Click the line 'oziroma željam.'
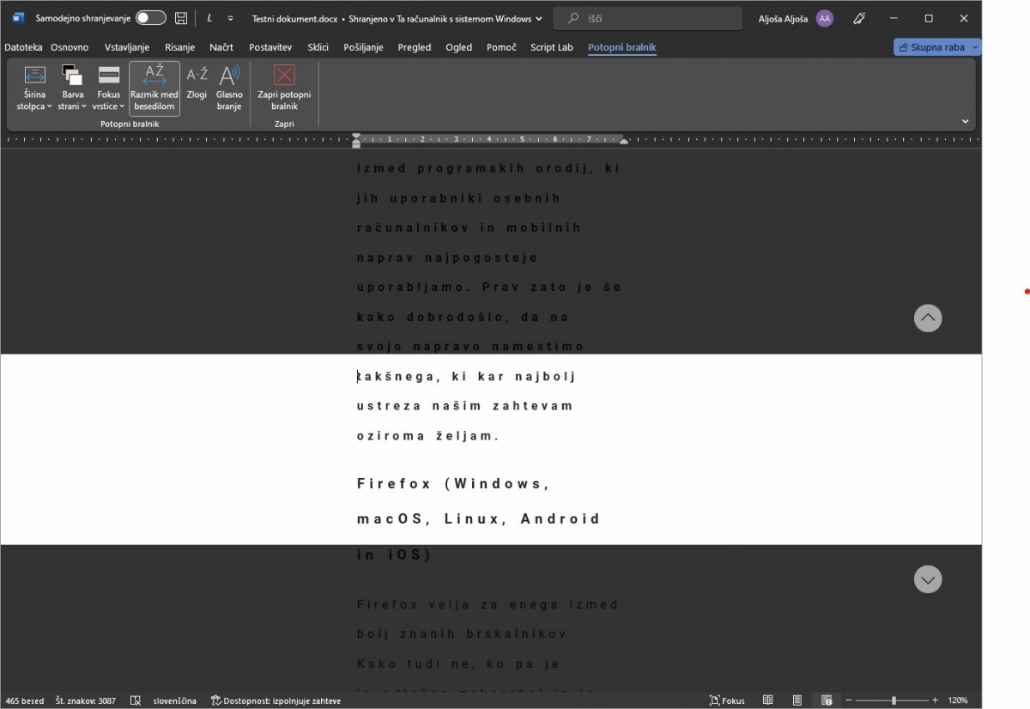1030x709 pixels. tap(428, 436)
